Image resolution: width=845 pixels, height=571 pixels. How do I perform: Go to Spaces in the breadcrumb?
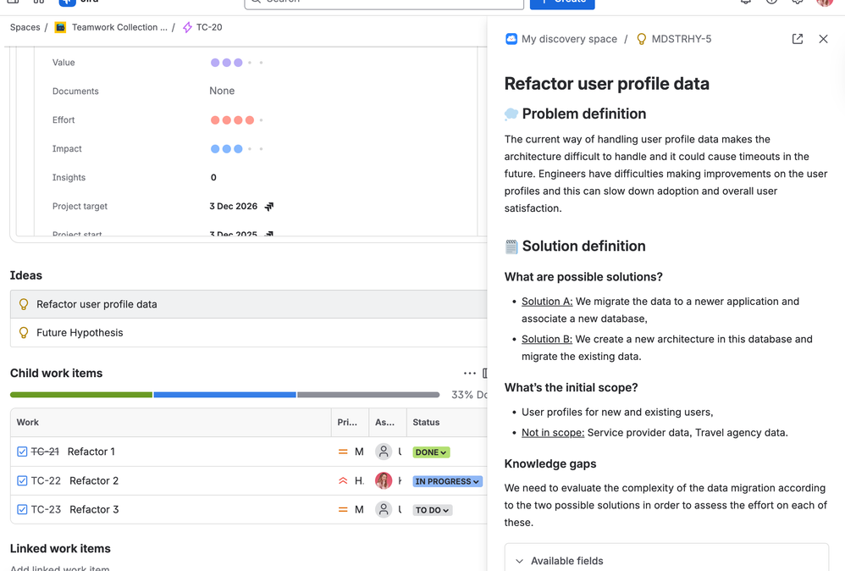point(25,27)
